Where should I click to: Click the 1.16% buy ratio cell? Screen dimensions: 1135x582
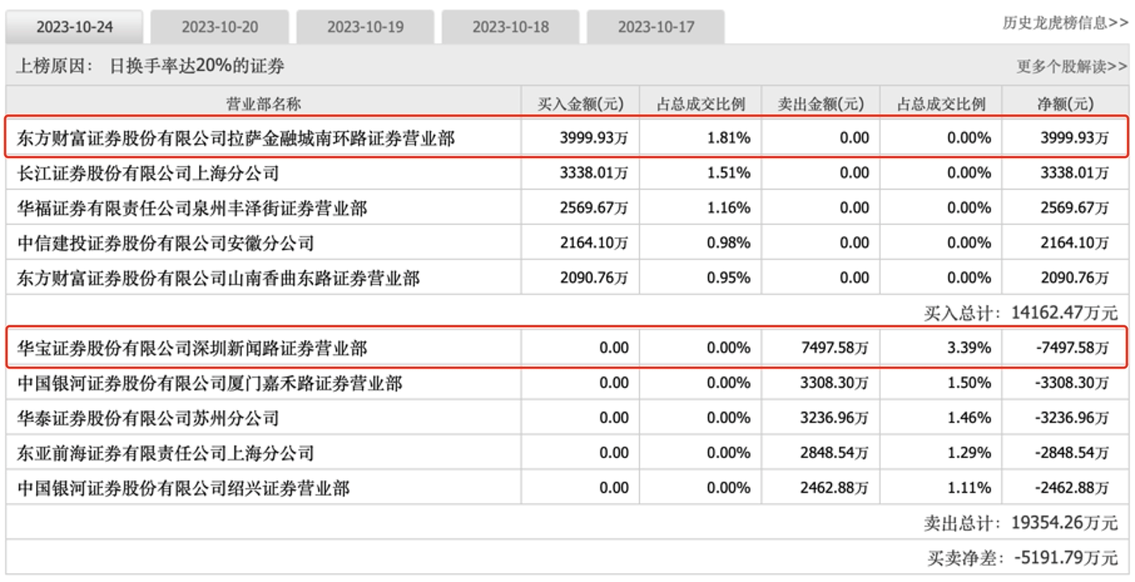[x=728, y=210]
